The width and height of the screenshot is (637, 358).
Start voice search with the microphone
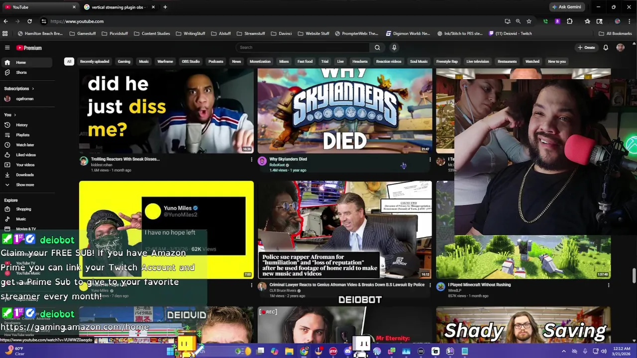click(394, 48)
